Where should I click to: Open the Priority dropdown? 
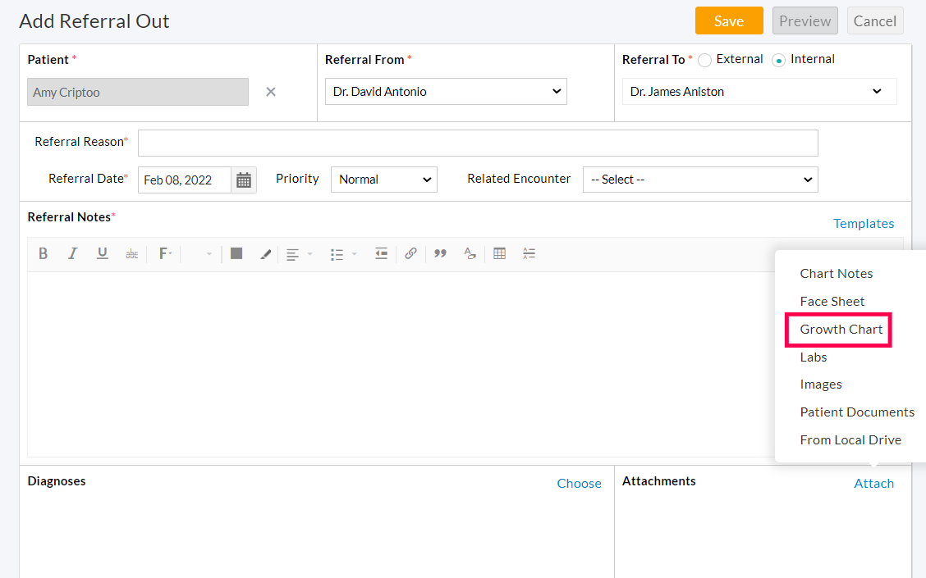[x=383, y=179]
